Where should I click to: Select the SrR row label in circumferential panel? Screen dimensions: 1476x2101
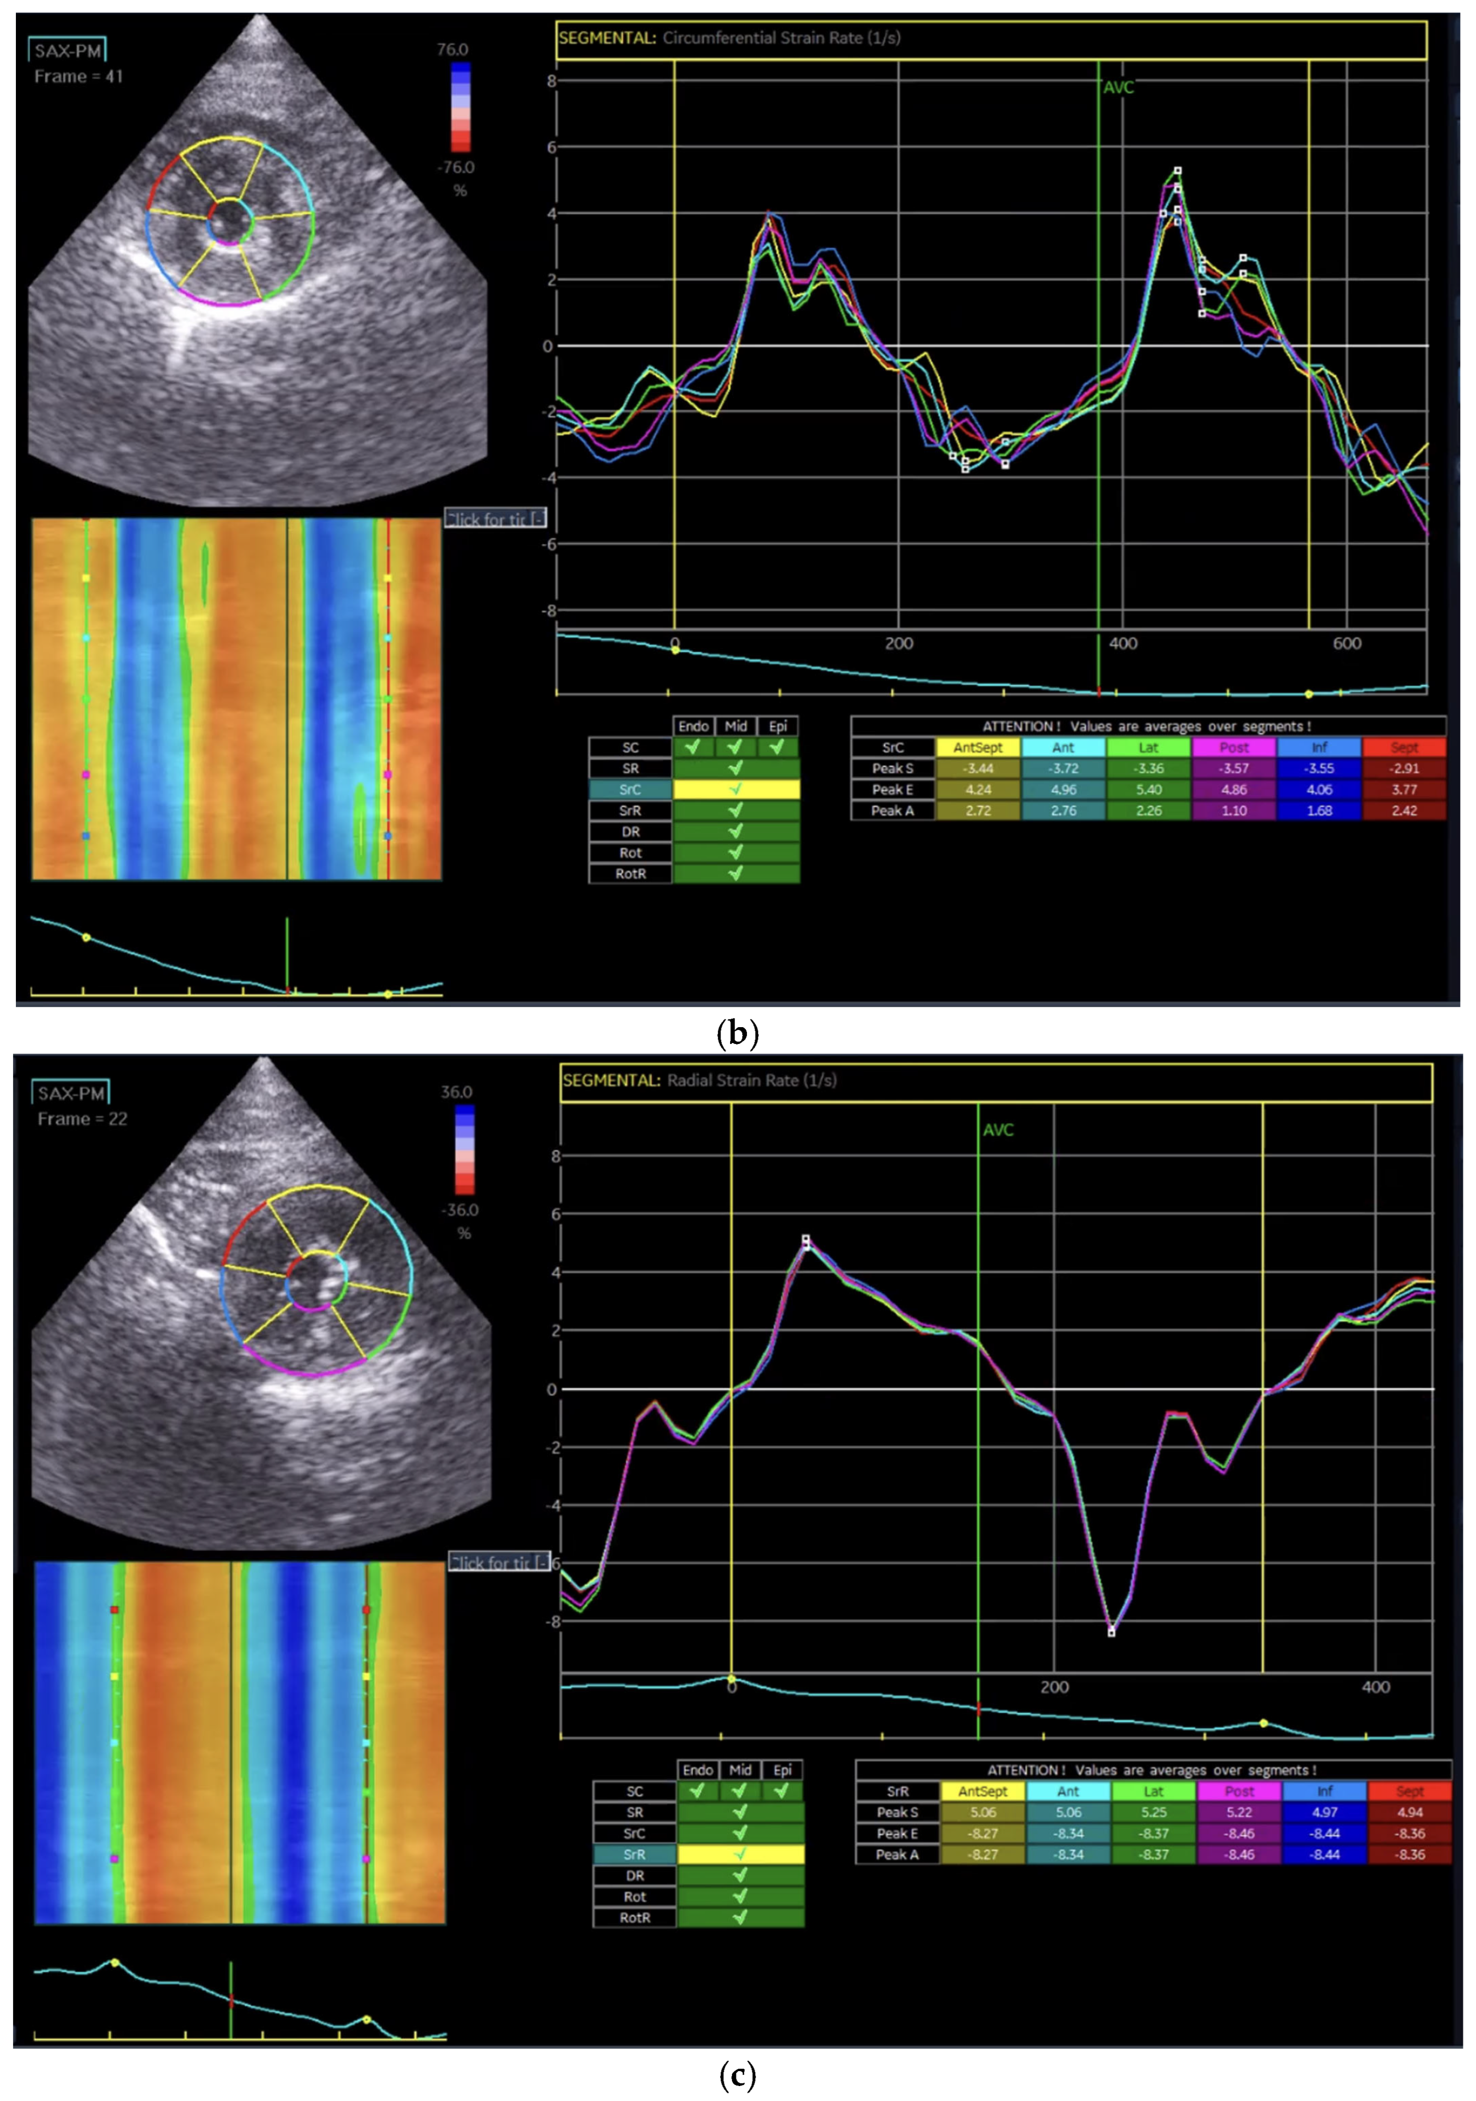pos(630,810)
